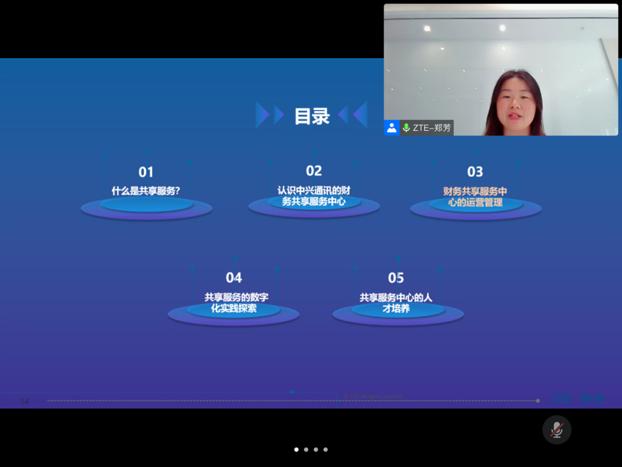The width and height of the screenshot is (622, 467).
Task: Click the ZTE All rights reserved footer text
Action: click(x=373, y=397)
